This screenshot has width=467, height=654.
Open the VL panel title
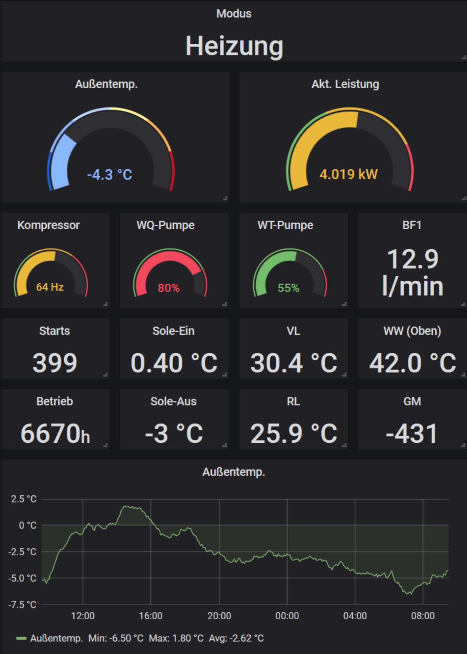pyautogui.click(x=293, y=331)
